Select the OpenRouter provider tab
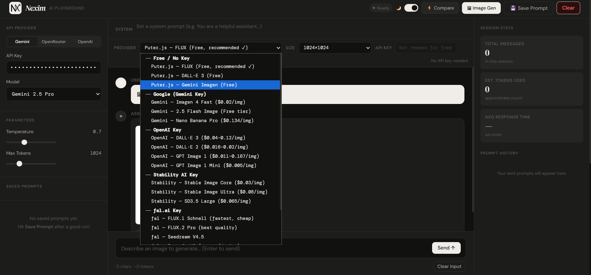 point(54,42)
